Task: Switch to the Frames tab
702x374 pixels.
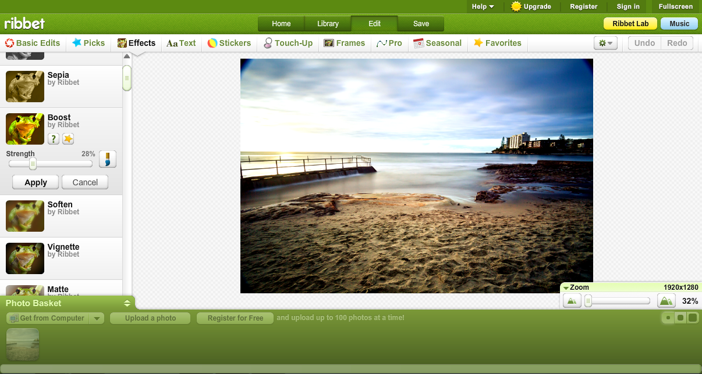Action: pos(345,43)
